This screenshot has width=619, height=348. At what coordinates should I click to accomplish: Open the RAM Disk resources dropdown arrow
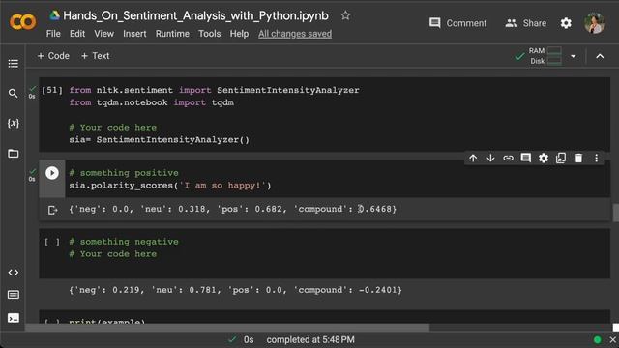[574, 56]
